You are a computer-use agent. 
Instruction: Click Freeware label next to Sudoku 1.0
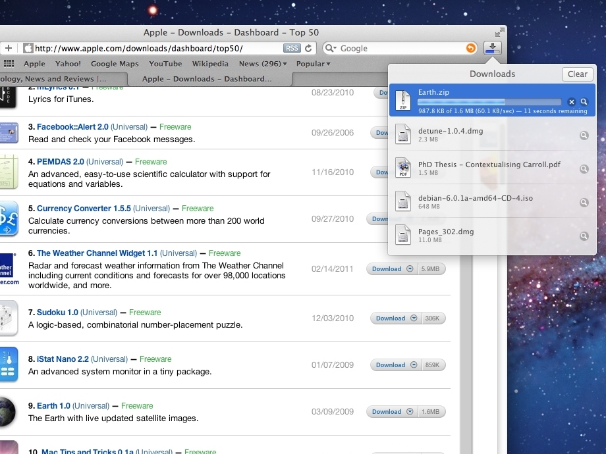145,313
